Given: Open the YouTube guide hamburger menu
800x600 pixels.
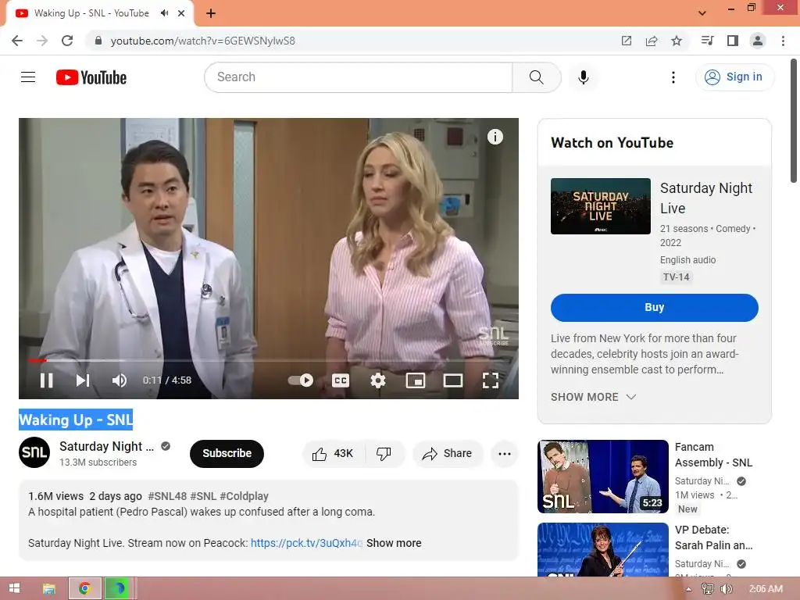Looking at the screenshot, I should tap(28, 77).
